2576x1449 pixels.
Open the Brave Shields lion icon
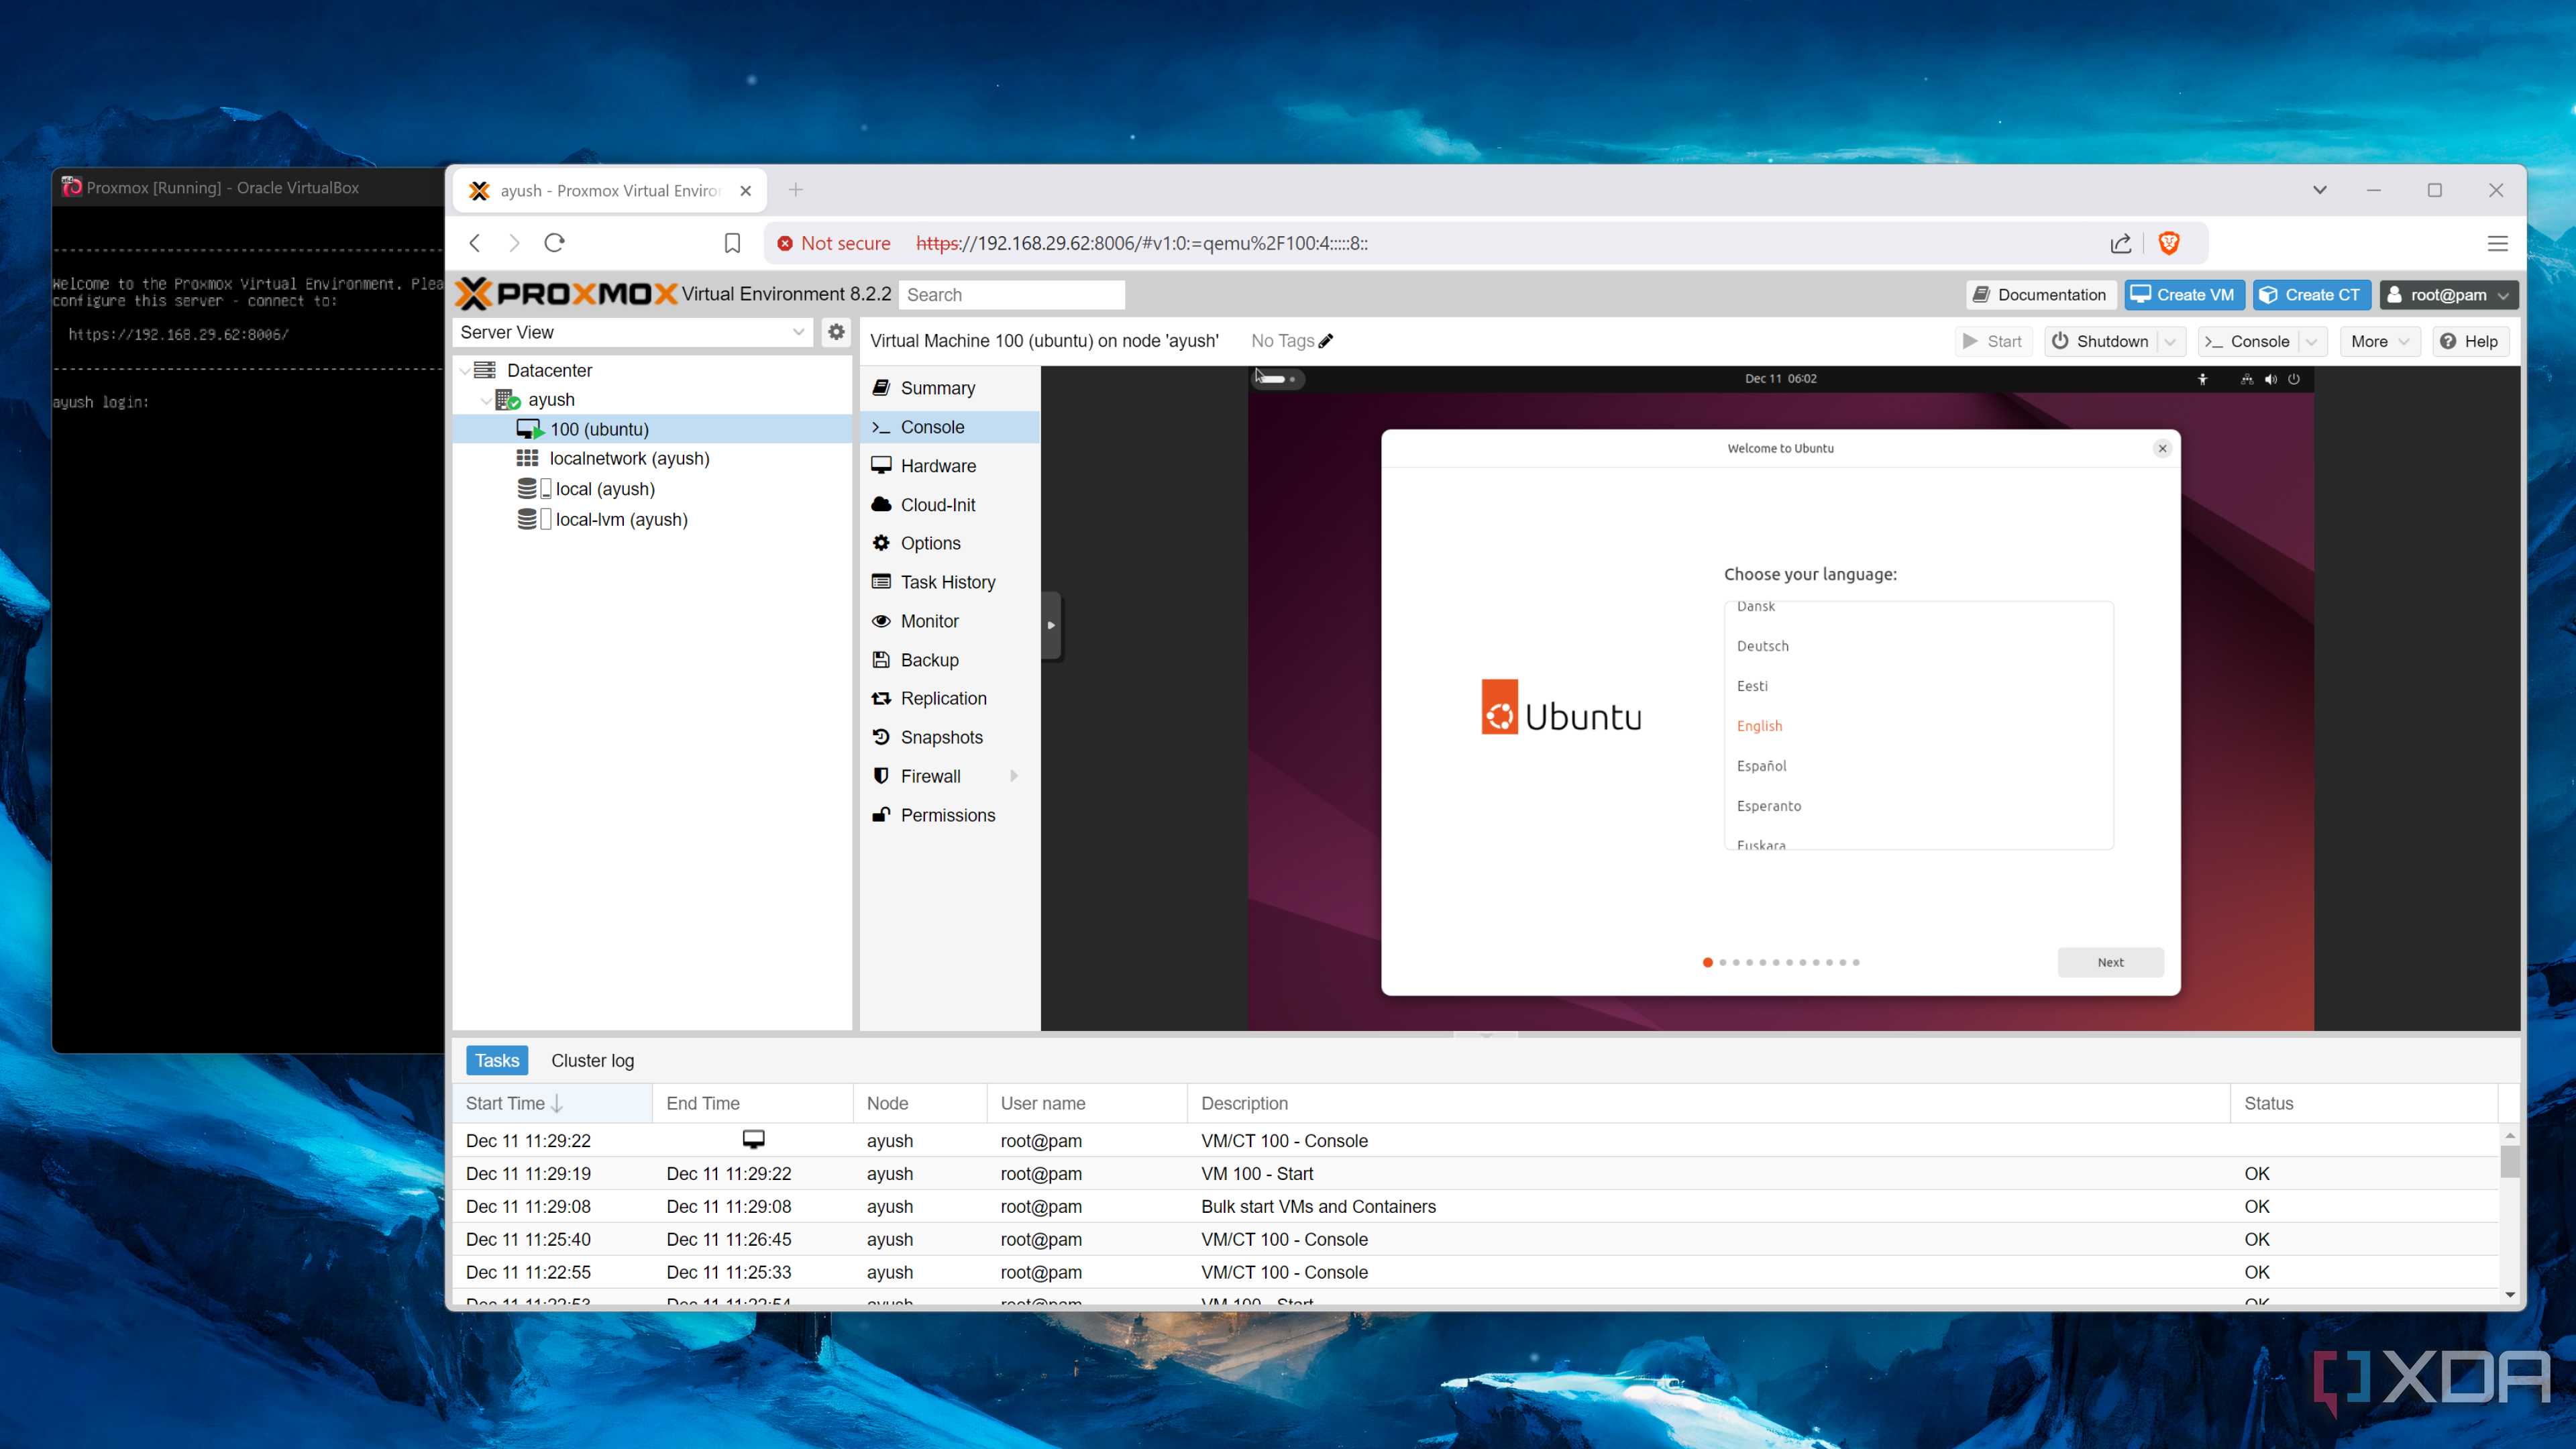(x=2169, y=243)
